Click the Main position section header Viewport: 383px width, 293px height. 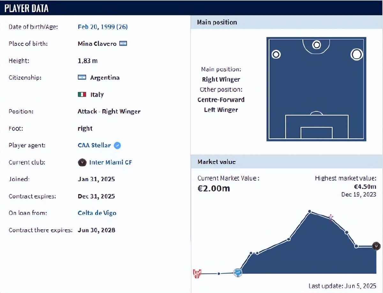point(287,22)
